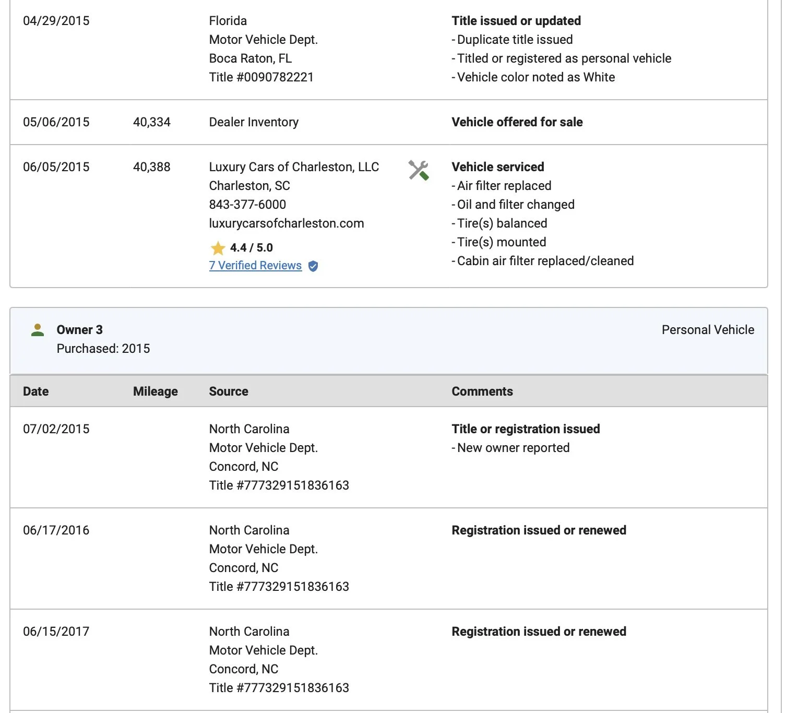Click the Luxury Cars of Charleston, LLC name
This screenshot has height=713, width=786.
pos(294,167)
